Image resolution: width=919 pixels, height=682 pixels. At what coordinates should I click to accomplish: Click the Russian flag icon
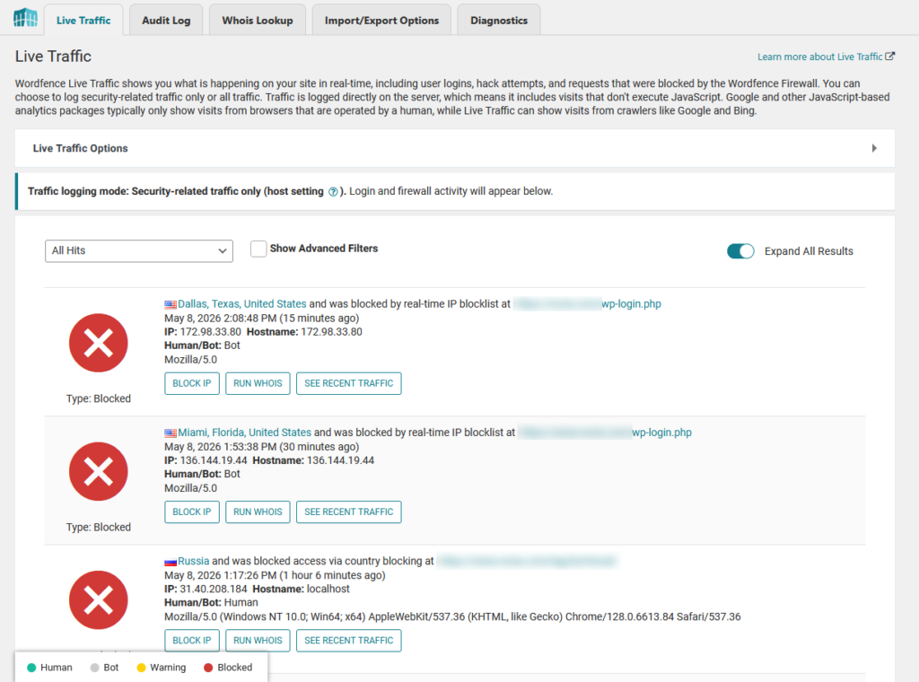click(x=171, y=562)
